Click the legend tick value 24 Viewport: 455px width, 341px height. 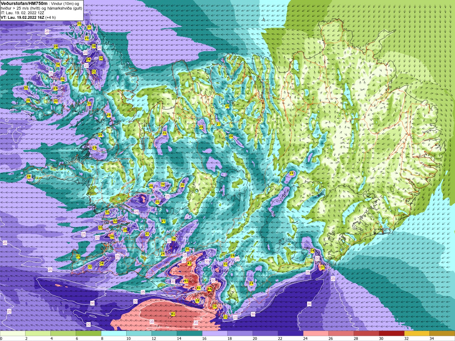(x=305, y=339)
